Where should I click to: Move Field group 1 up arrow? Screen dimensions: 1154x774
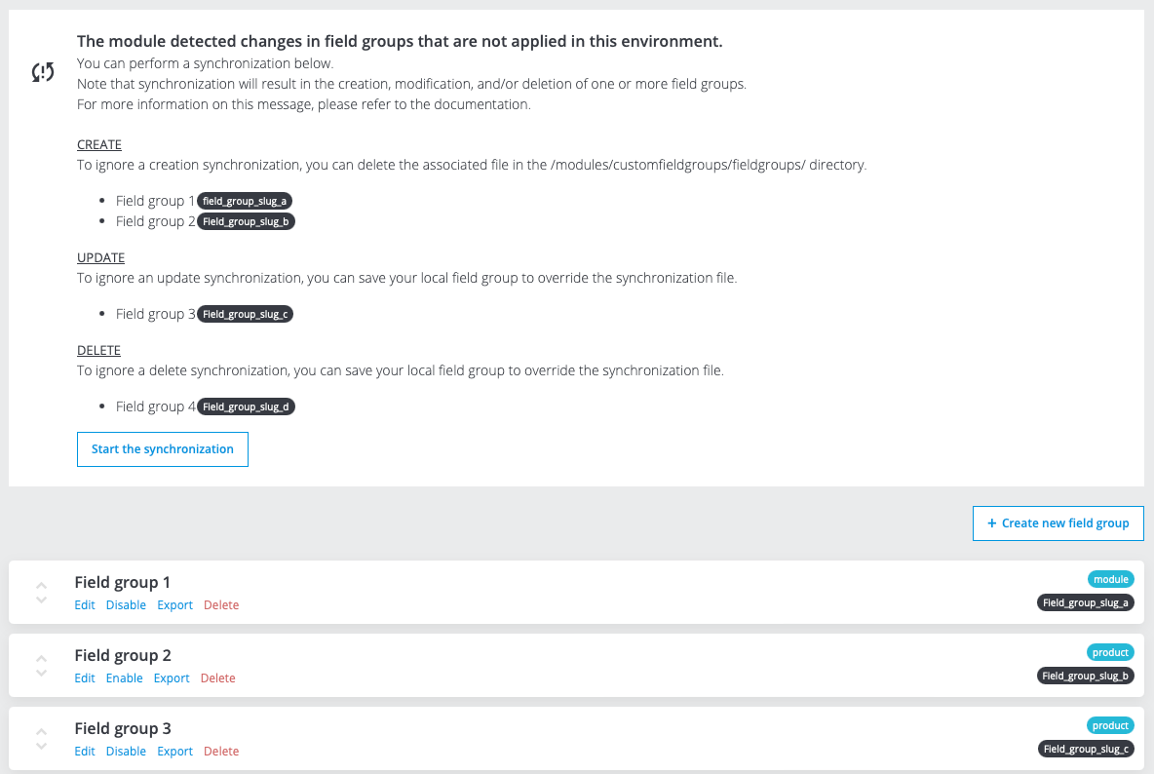[41, 586]
